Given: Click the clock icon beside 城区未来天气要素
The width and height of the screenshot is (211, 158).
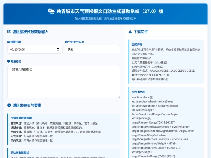Looking at the screenshot, I should [x=9, y=105].
